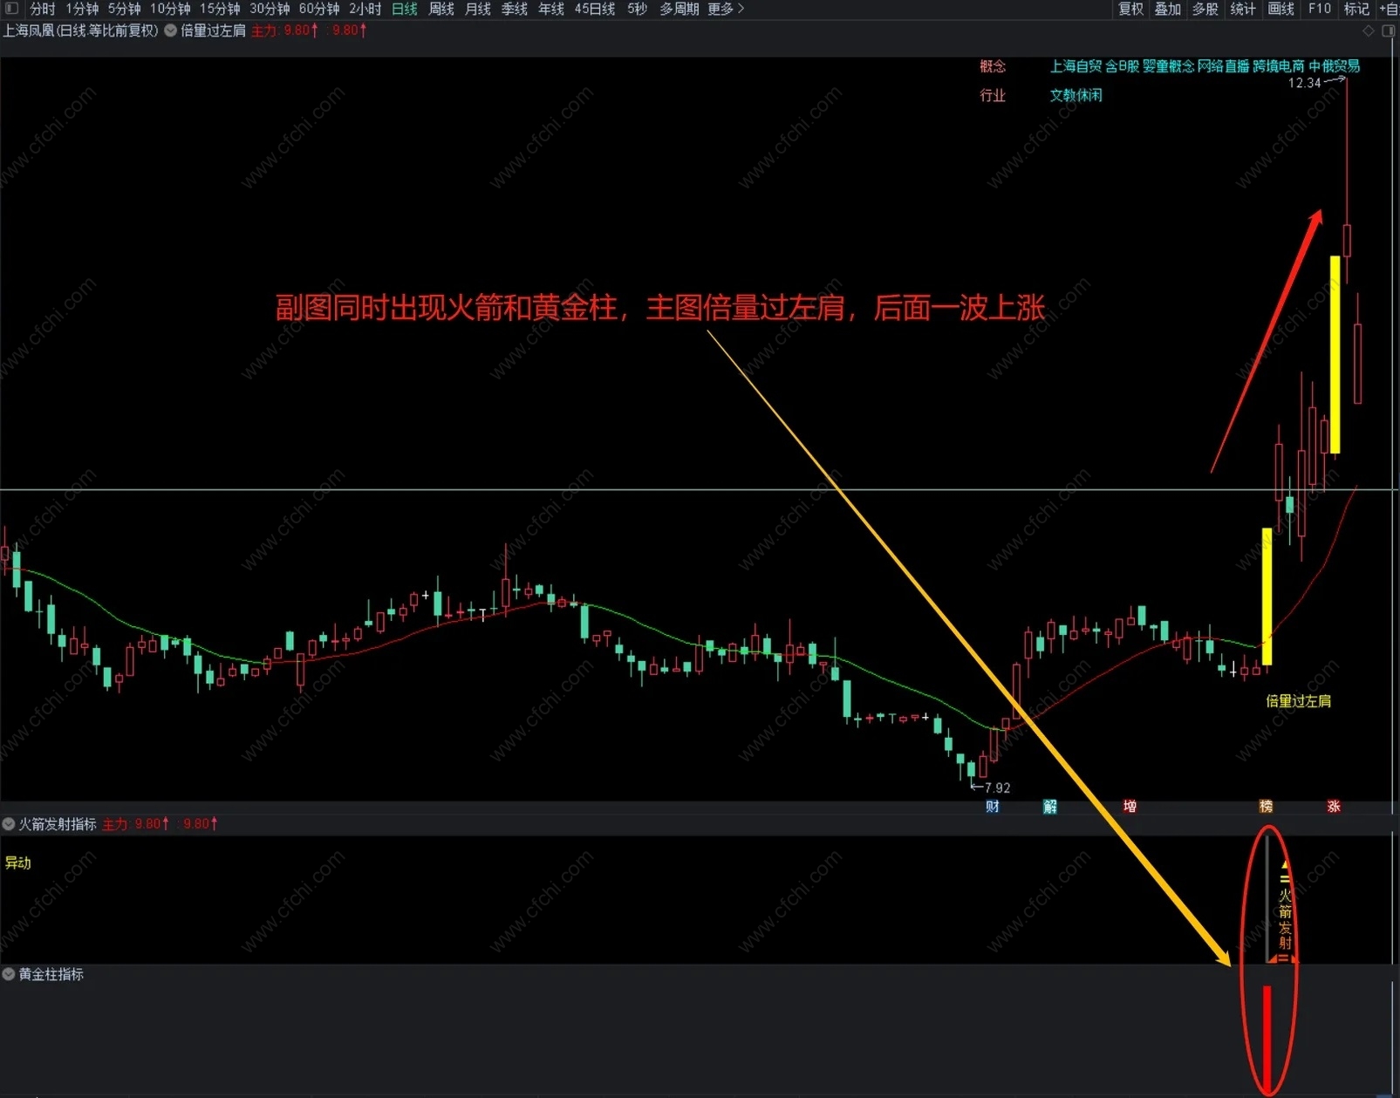
Task: Click the 榜 info marker
Action: pos(1266,807)
